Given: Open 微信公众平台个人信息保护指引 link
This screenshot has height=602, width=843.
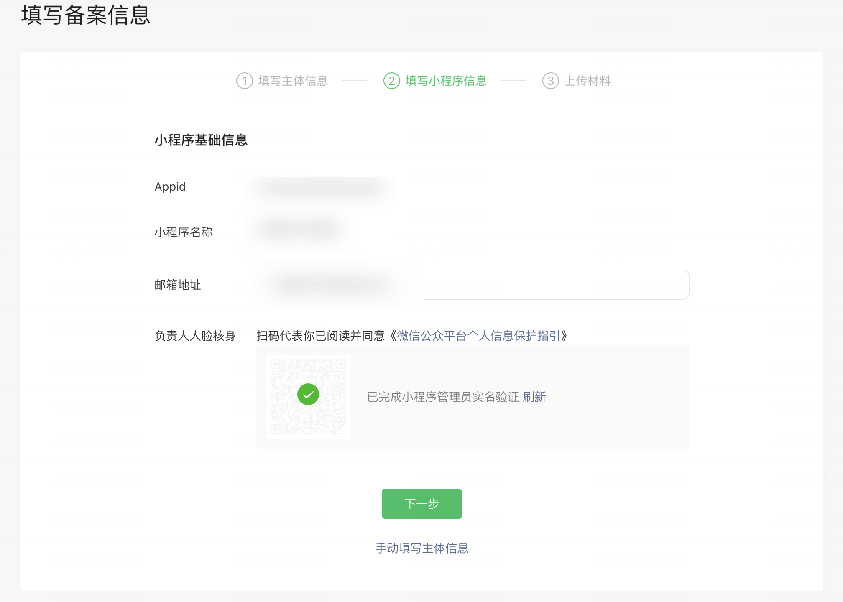Looking at the screenshot, I should tap(478, 336).
